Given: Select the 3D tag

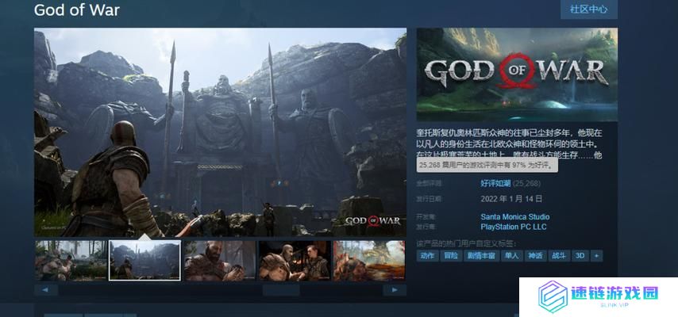Looking at the screenshot, I should (x=580, y=256).
